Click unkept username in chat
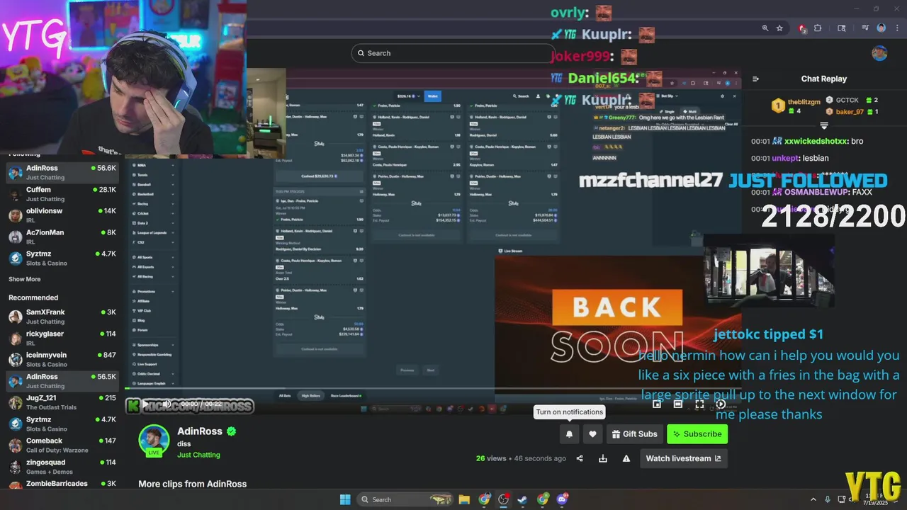The height and width of the screenshot is (510, 907). point(786,158)
